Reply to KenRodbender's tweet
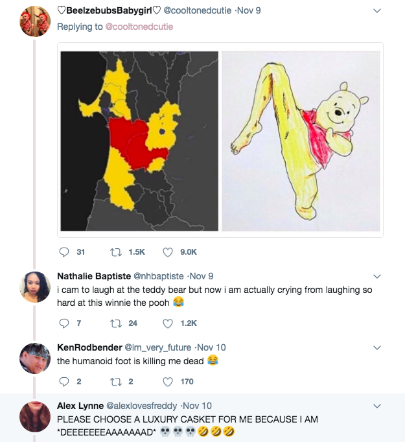The height and width of the screenshot is (442, 405). [x=64, y=381]
